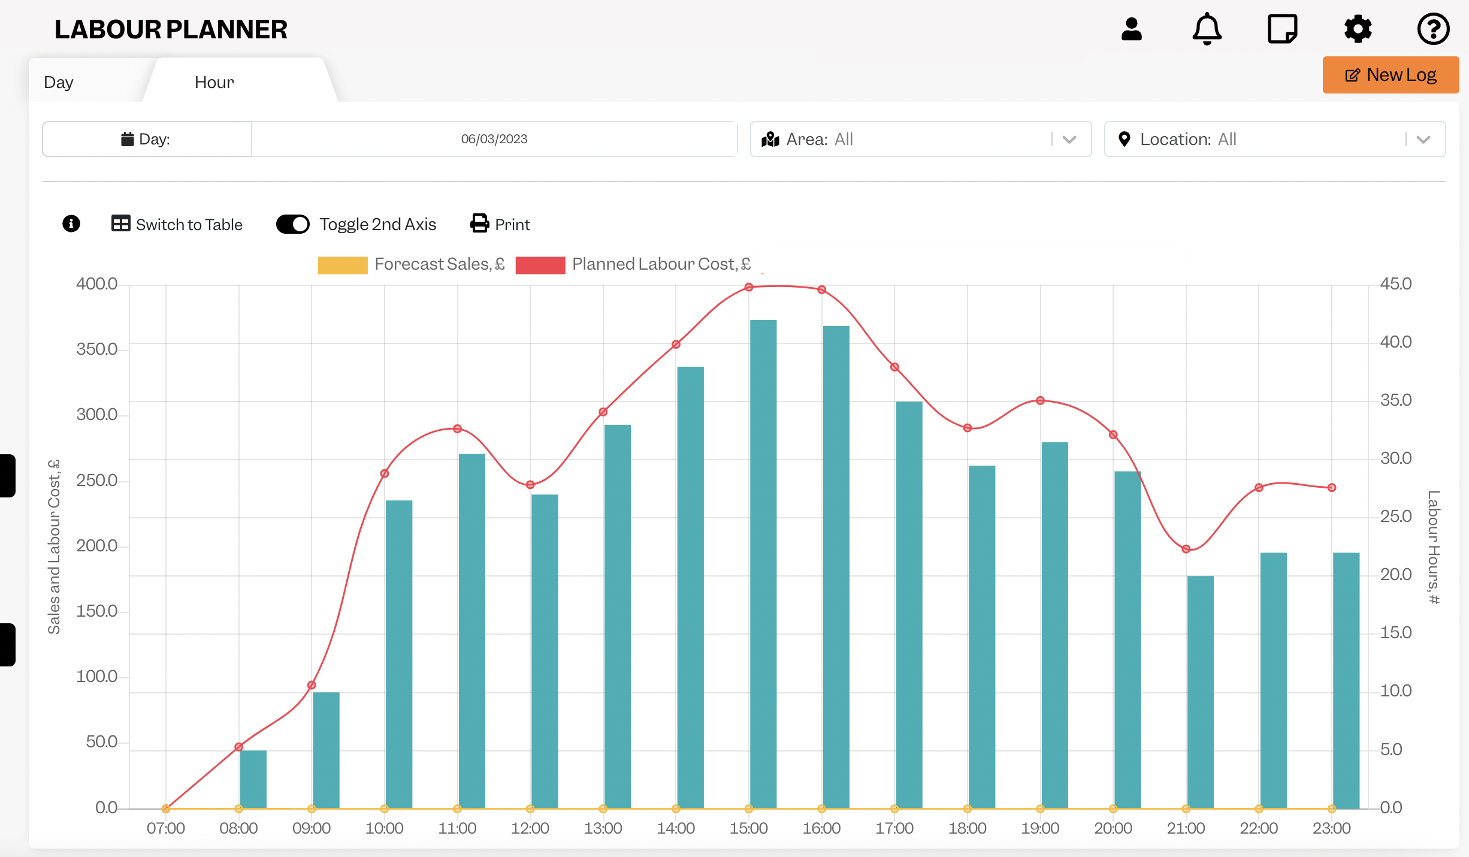Click the printer icon
The width and height of the screenshot is (1469, 857).
(x=479, y=224)
